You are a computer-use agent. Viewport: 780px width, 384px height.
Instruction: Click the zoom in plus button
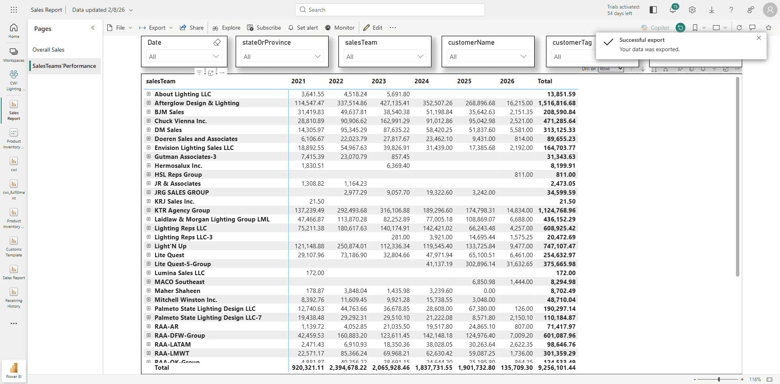click(742, 379)
